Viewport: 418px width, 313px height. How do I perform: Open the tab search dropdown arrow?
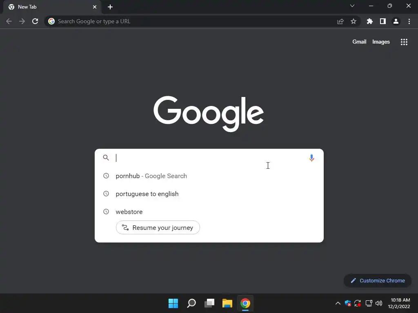pos(352,6)
